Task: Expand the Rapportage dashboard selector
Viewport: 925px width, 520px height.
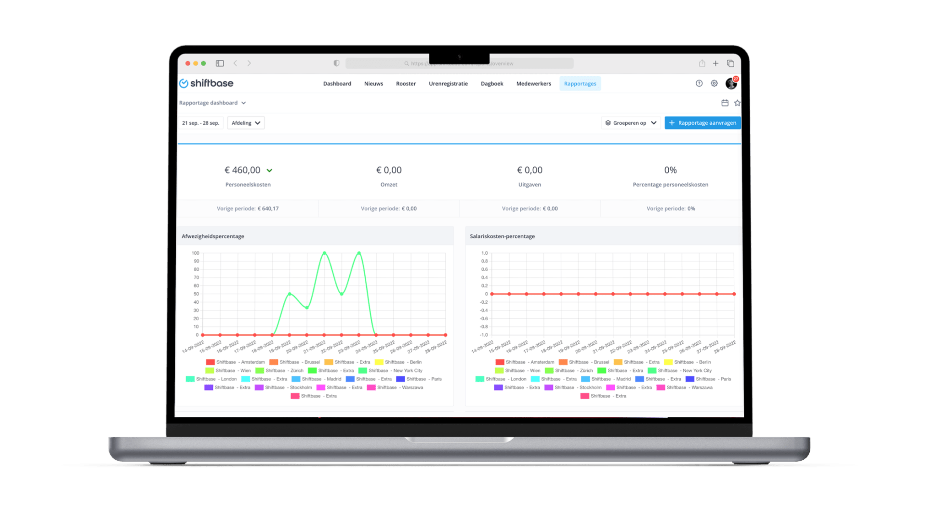Action: coord(212,103)
